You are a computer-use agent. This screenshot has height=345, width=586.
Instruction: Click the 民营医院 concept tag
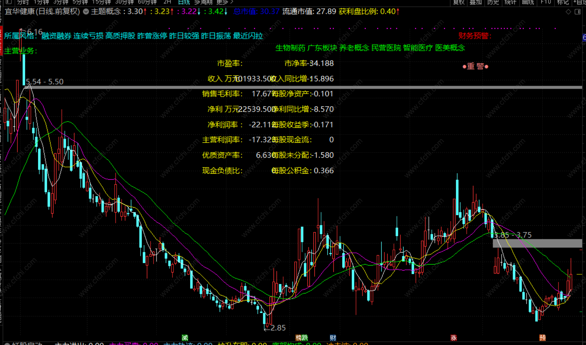(x=386, y=48)
